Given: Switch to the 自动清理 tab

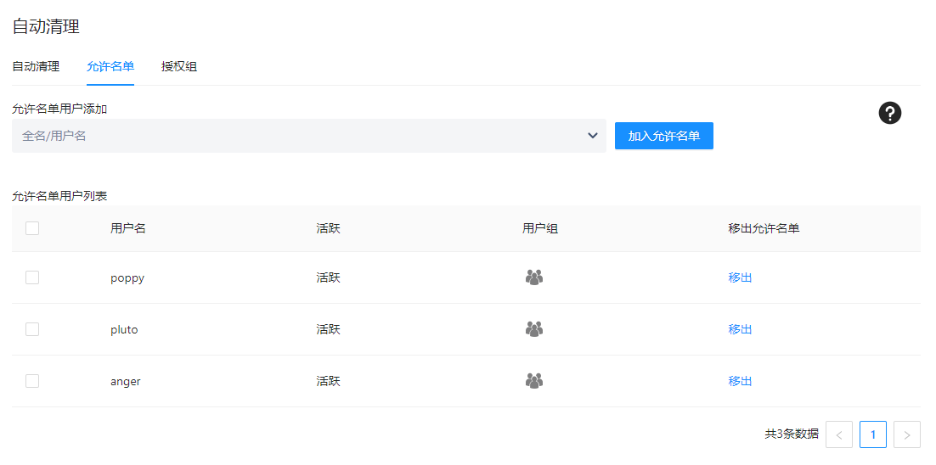Looking at the screenshot, I should tap(36, 66).
